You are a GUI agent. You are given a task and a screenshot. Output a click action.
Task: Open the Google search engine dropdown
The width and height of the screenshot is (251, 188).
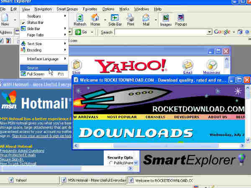(x=234, y=32)
